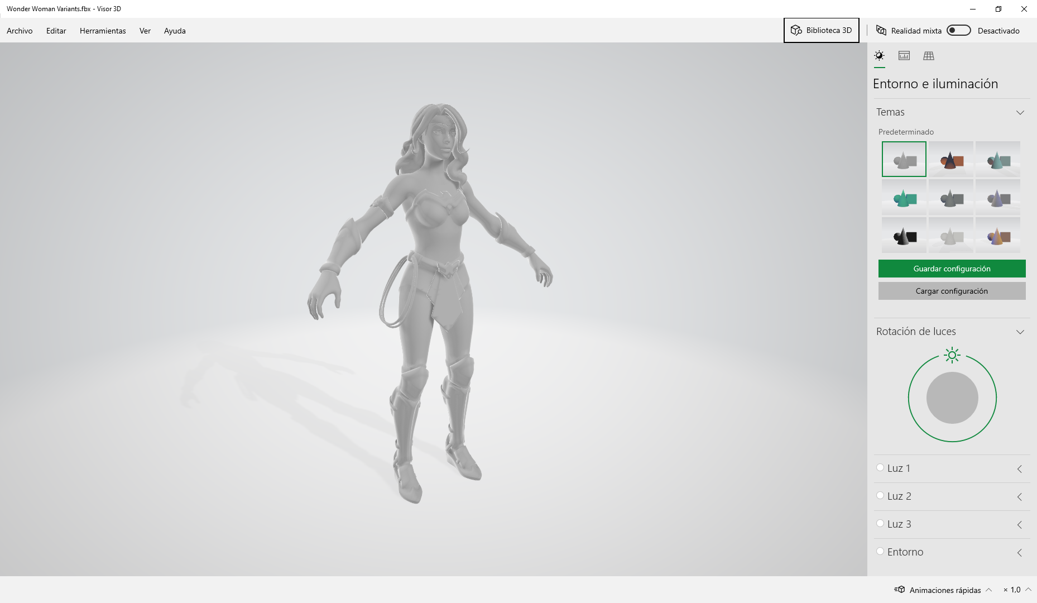
Task: Click Guardar configuración button
Action: 952,269
